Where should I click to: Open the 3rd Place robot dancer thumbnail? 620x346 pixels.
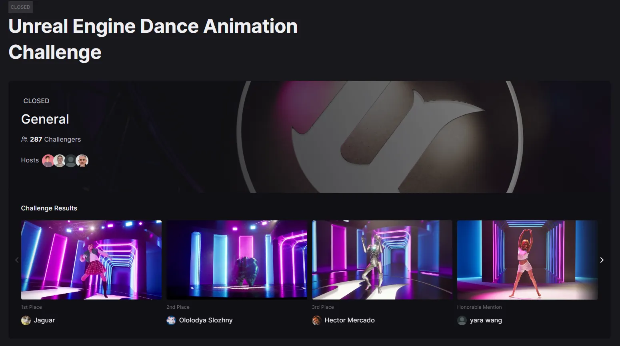tap(382, 260)
